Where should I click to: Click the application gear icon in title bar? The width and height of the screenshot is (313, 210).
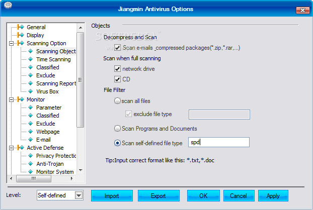(x=8, y=5)
